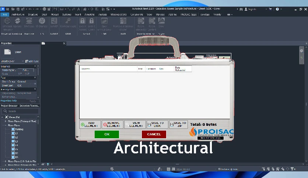
Task: Expand the Floor Plans (Life Safety Plan) node
Action: pos(6,161)
